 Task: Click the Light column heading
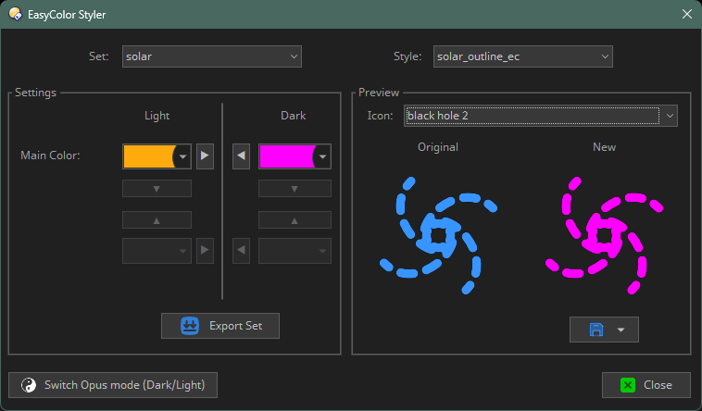(x=157, y=116)
